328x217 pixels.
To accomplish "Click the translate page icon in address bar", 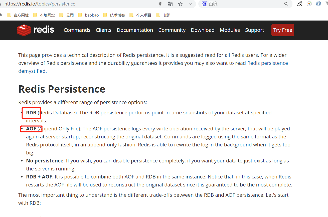I will point(170,4).
